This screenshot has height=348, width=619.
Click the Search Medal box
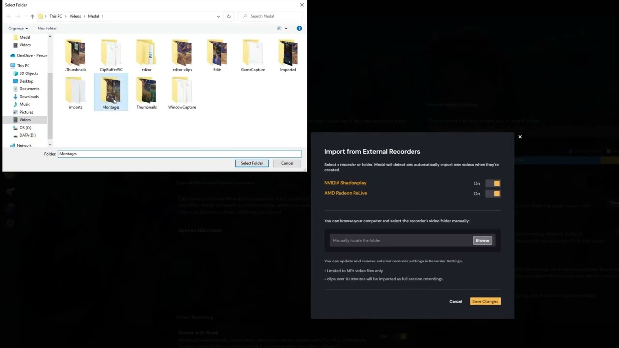271,16
